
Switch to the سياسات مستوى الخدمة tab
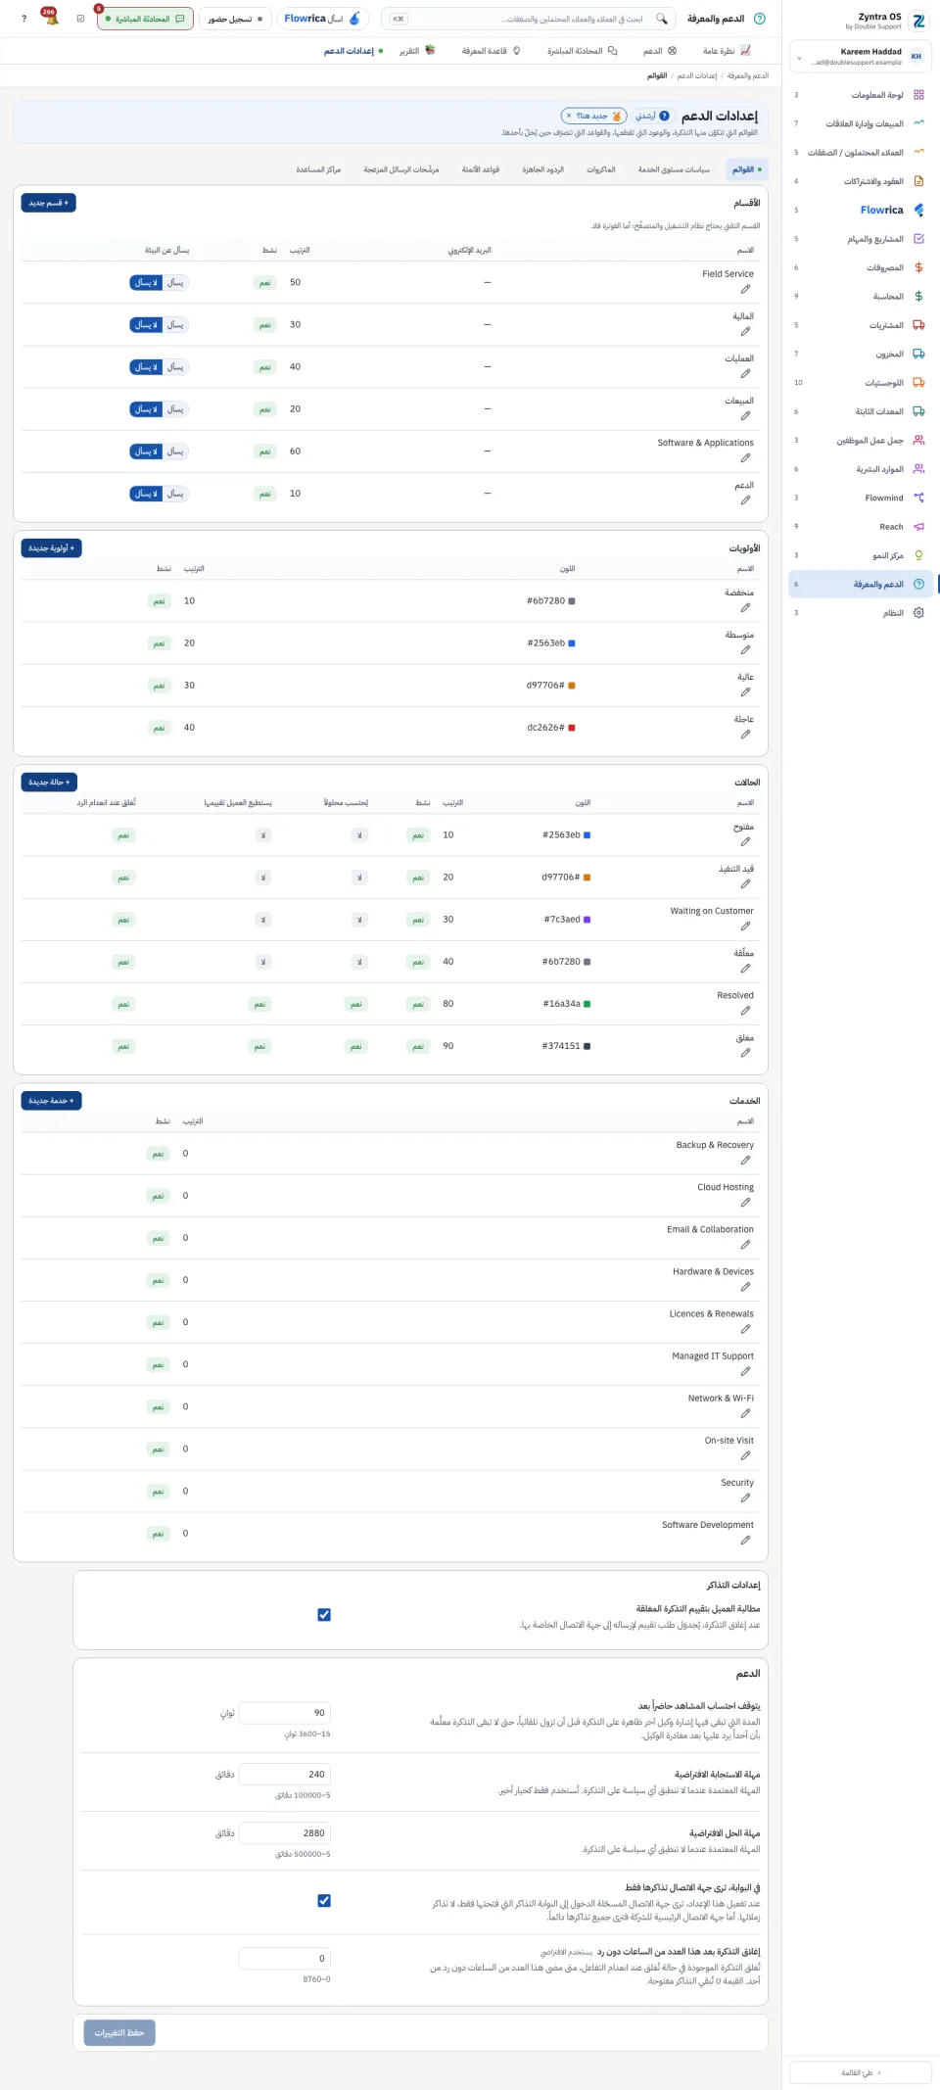(674, 169)
